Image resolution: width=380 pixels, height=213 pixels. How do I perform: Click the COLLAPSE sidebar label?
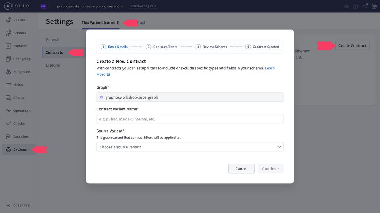21,206
